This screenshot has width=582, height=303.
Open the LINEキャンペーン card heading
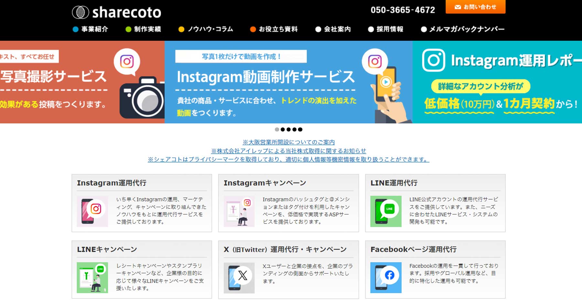(107, 249)
